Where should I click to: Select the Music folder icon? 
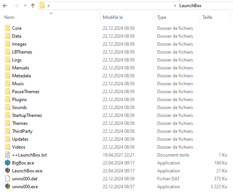click(8, 83)
